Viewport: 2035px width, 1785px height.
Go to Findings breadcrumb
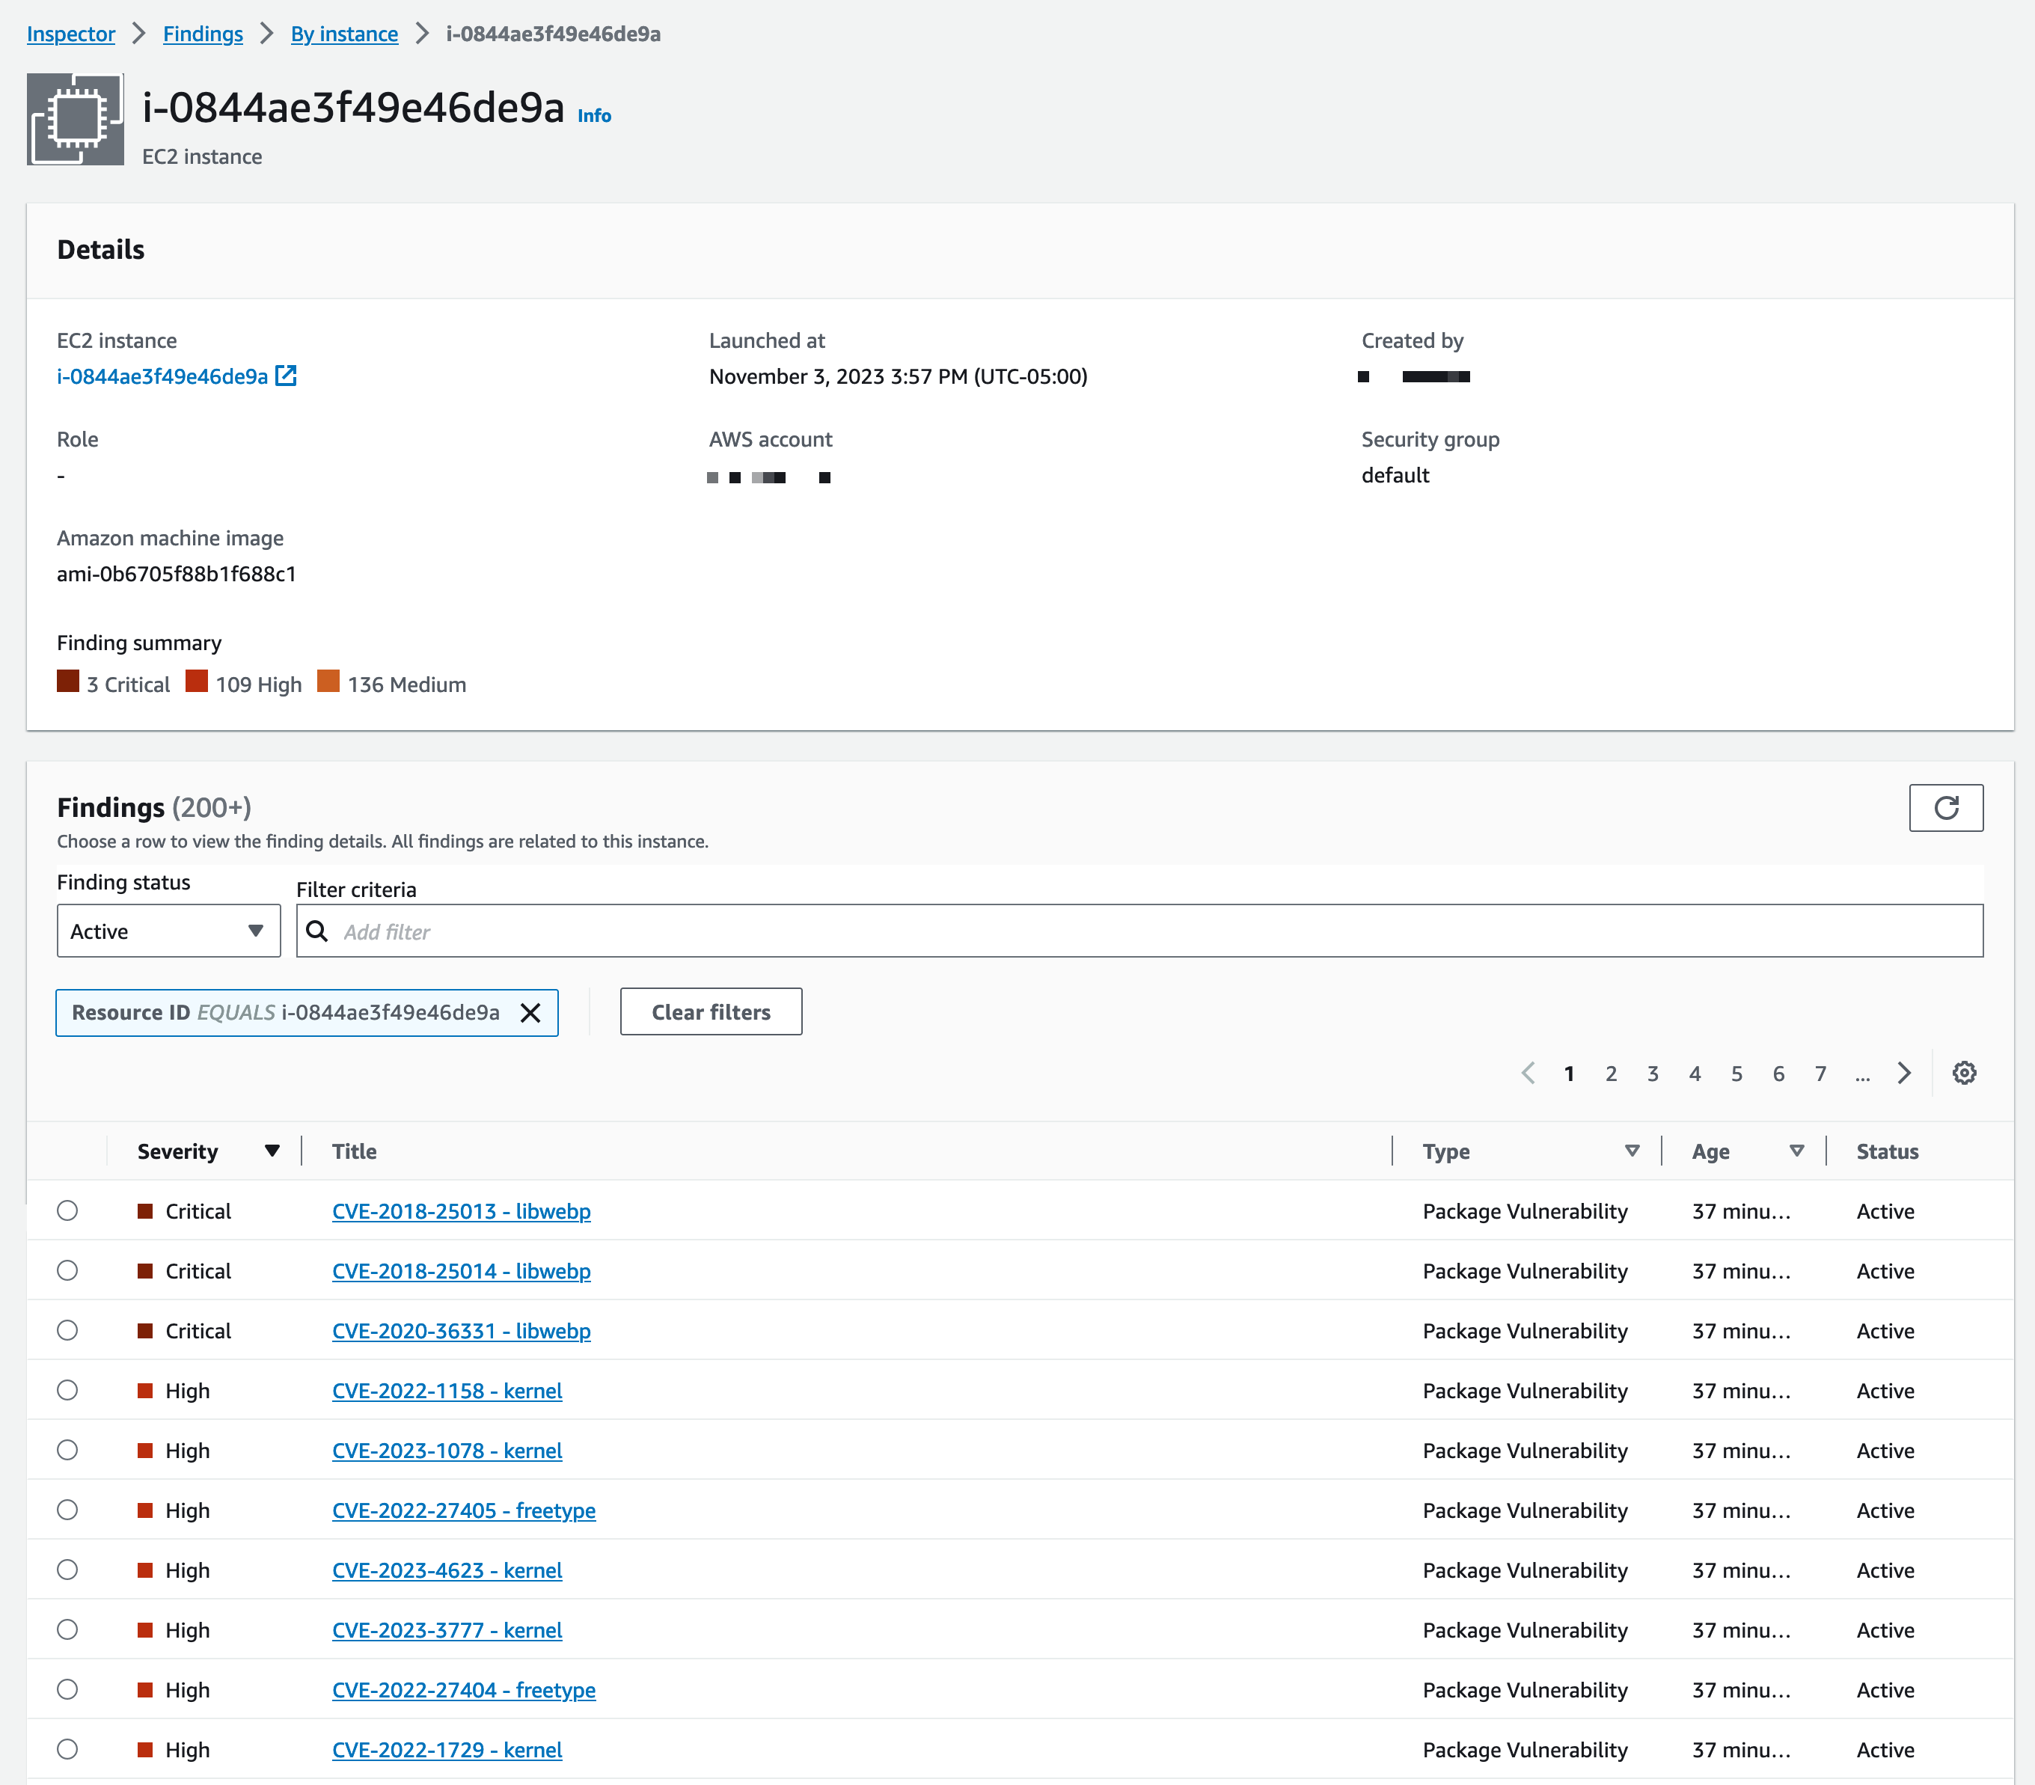coord(203,34)
